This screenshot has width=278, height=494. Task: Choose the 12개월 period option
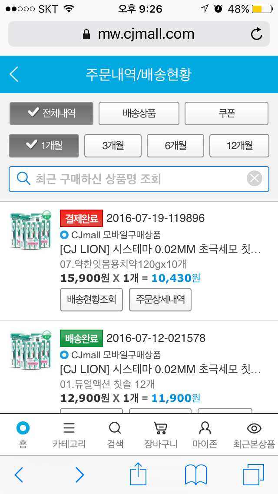[x=239, y=146]
